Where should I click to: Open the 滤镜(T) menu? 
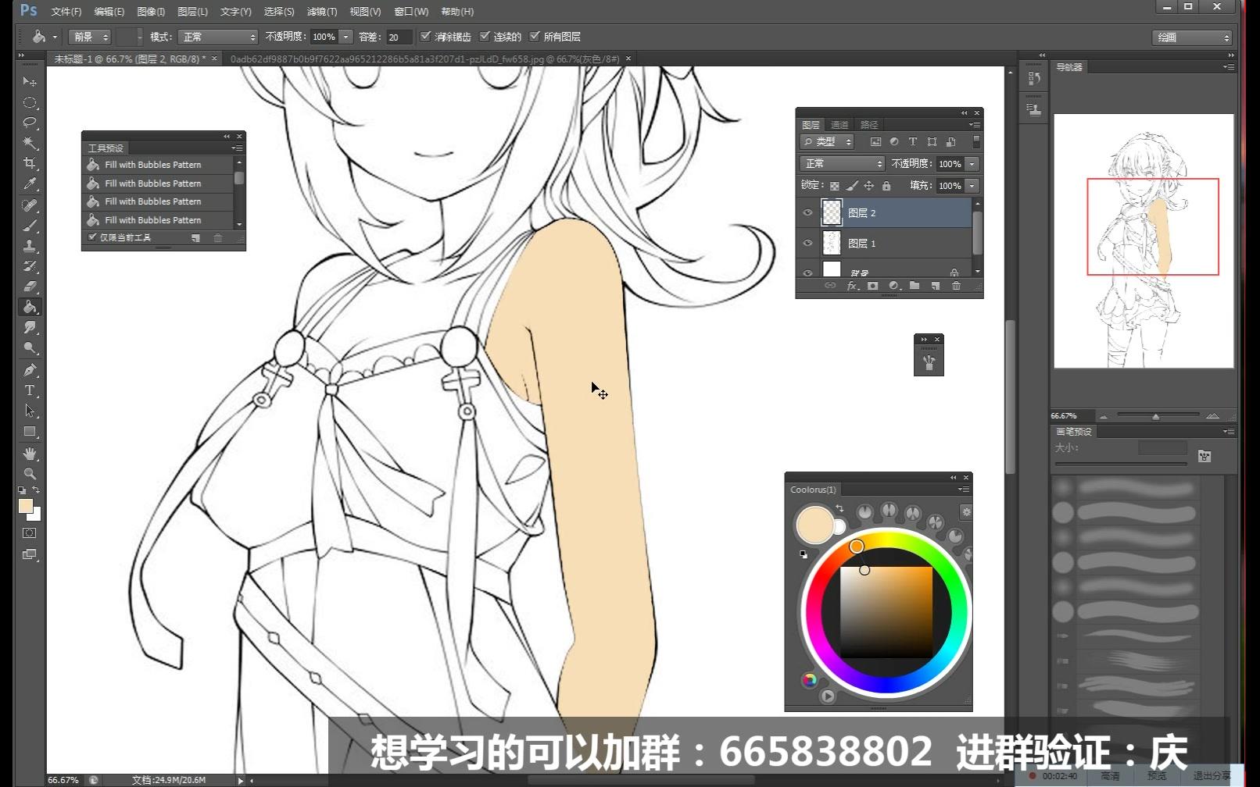point(322,12)
